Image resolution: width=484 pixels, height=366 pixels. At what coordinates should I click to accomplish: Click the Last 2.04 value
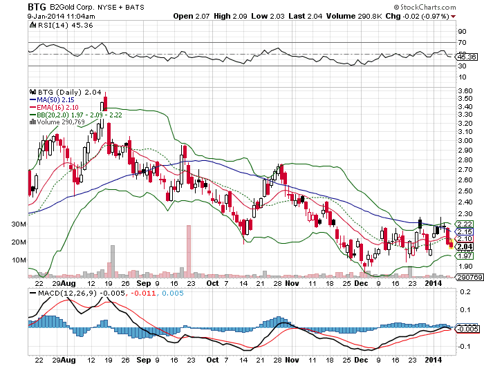click(x=306, y=16)
